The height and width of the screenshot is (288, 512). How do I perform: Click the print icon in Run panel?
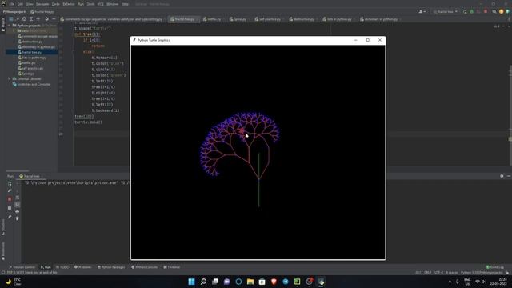(18, 211)
